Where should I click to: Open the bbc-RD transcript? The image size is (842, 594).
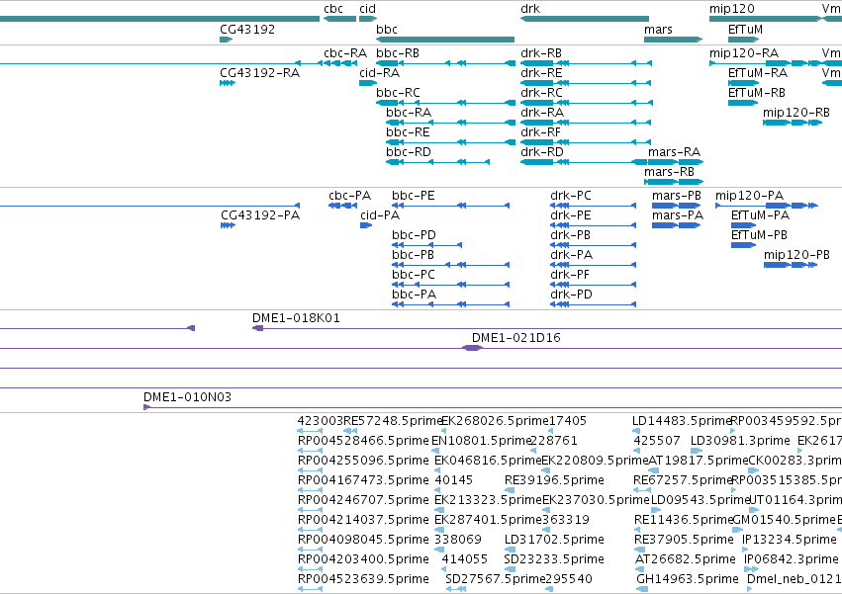(x=408, y=152)
